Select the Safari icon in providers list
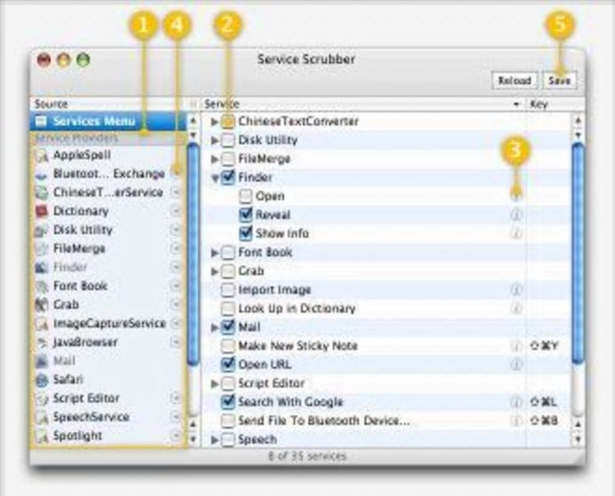 click(41, 380)
